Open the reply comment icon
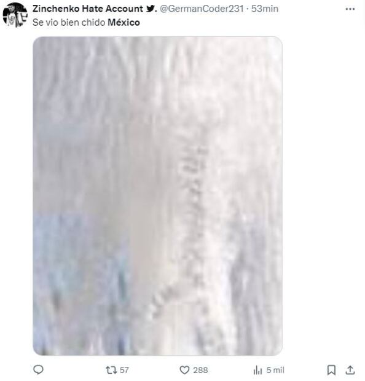365x381 pixels. [x=38, y=370]
